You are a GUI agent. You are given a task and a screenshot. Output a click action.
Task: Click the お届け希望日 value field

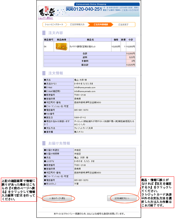(104, 150)
